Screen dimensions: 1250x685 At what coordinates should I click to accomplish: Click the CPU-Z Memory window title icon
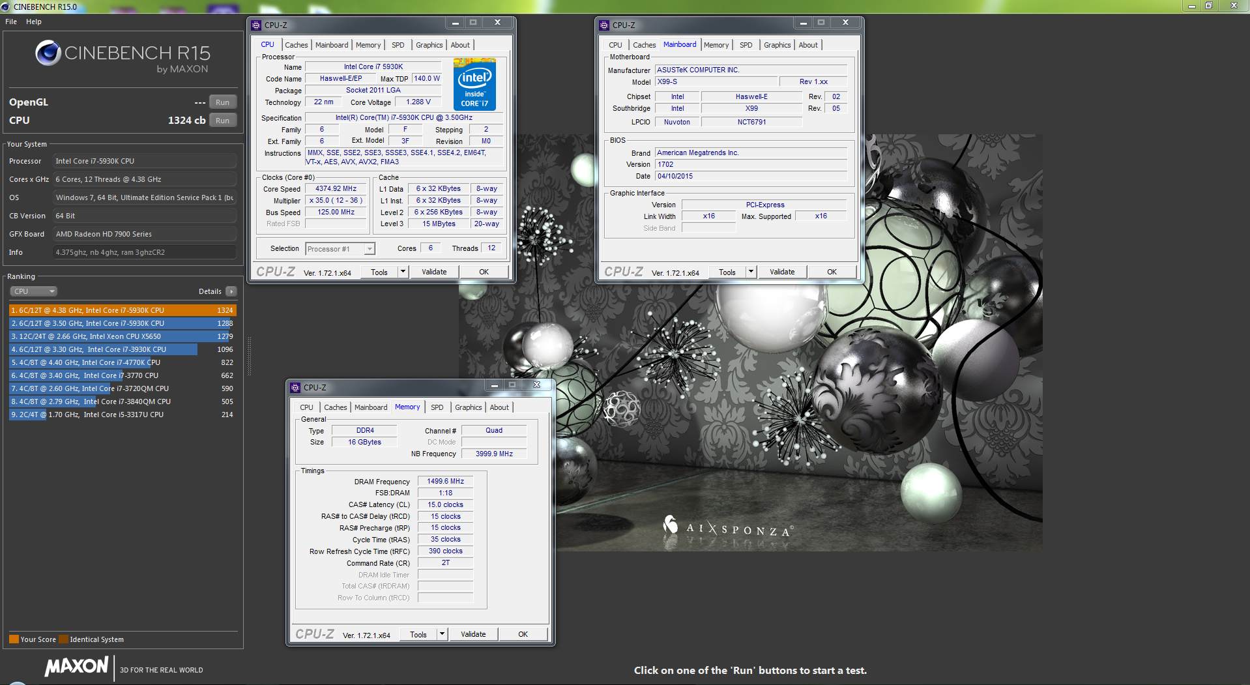(295, 387)
